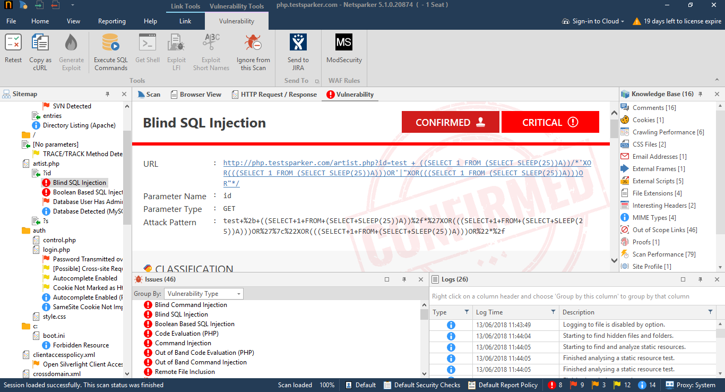Screen dimensions: 725x392
Task: Open the File menu
Action: 11,21
